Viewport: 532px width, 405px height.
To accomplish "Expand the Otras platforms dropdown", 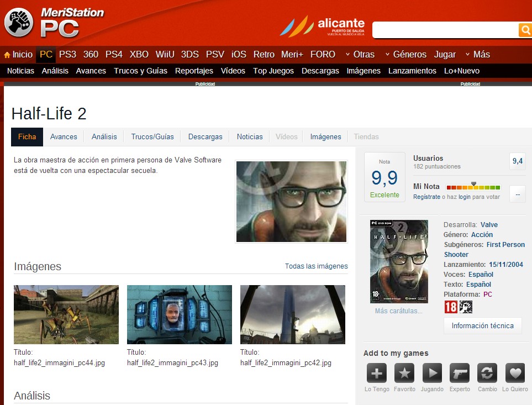I will [360, 55].
